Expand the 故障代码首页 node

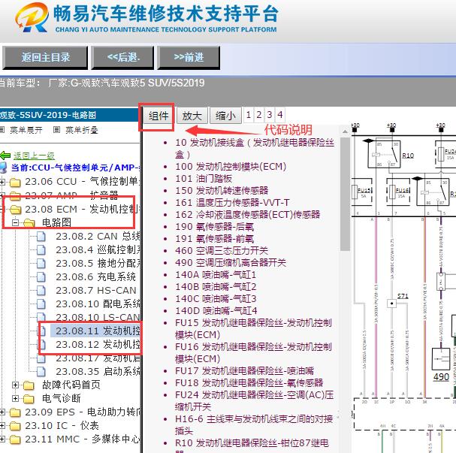(x=16, y=385)
